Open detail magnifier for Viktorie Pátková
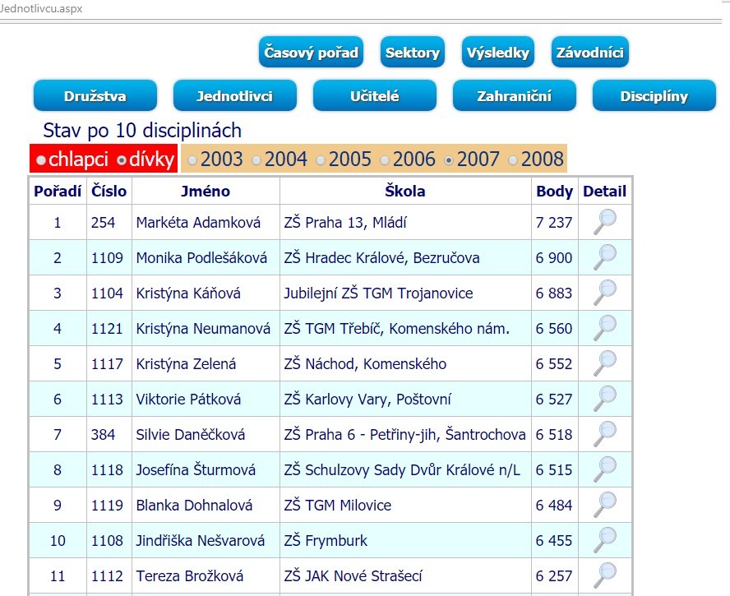Image resolution: width=730 pixels, height=596 pixels. pyautogui.click(x=605, y=399)
